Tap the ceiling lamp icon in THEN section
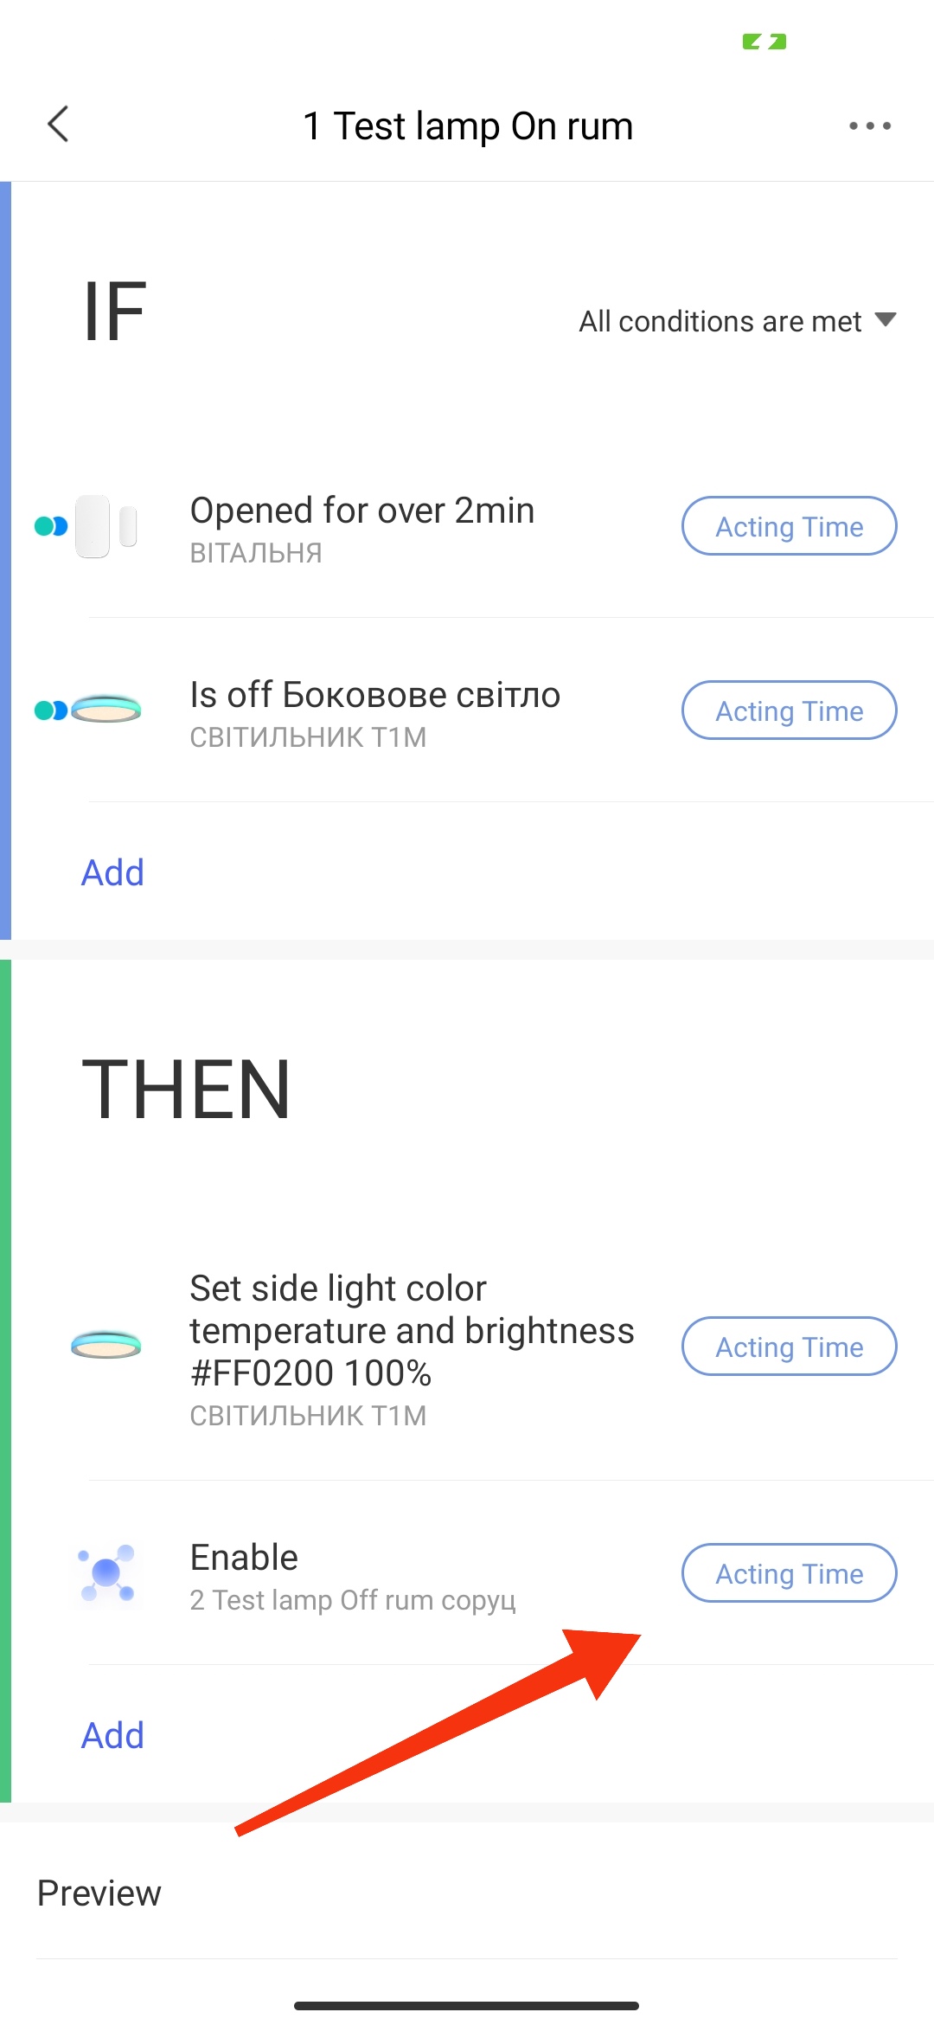 pos(106,1346)
